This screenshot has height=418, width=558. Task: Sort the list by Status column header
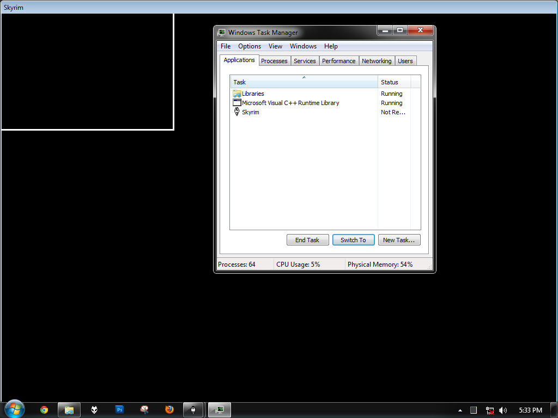[395, 82]
